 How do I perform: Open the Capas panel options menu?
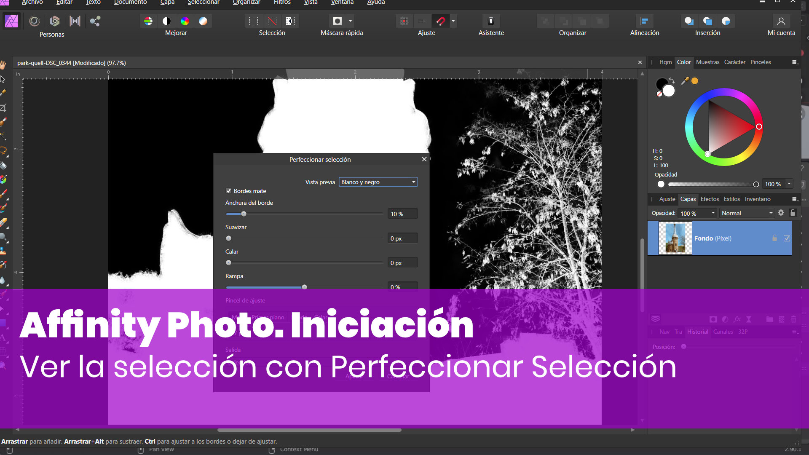pos(795,199)
